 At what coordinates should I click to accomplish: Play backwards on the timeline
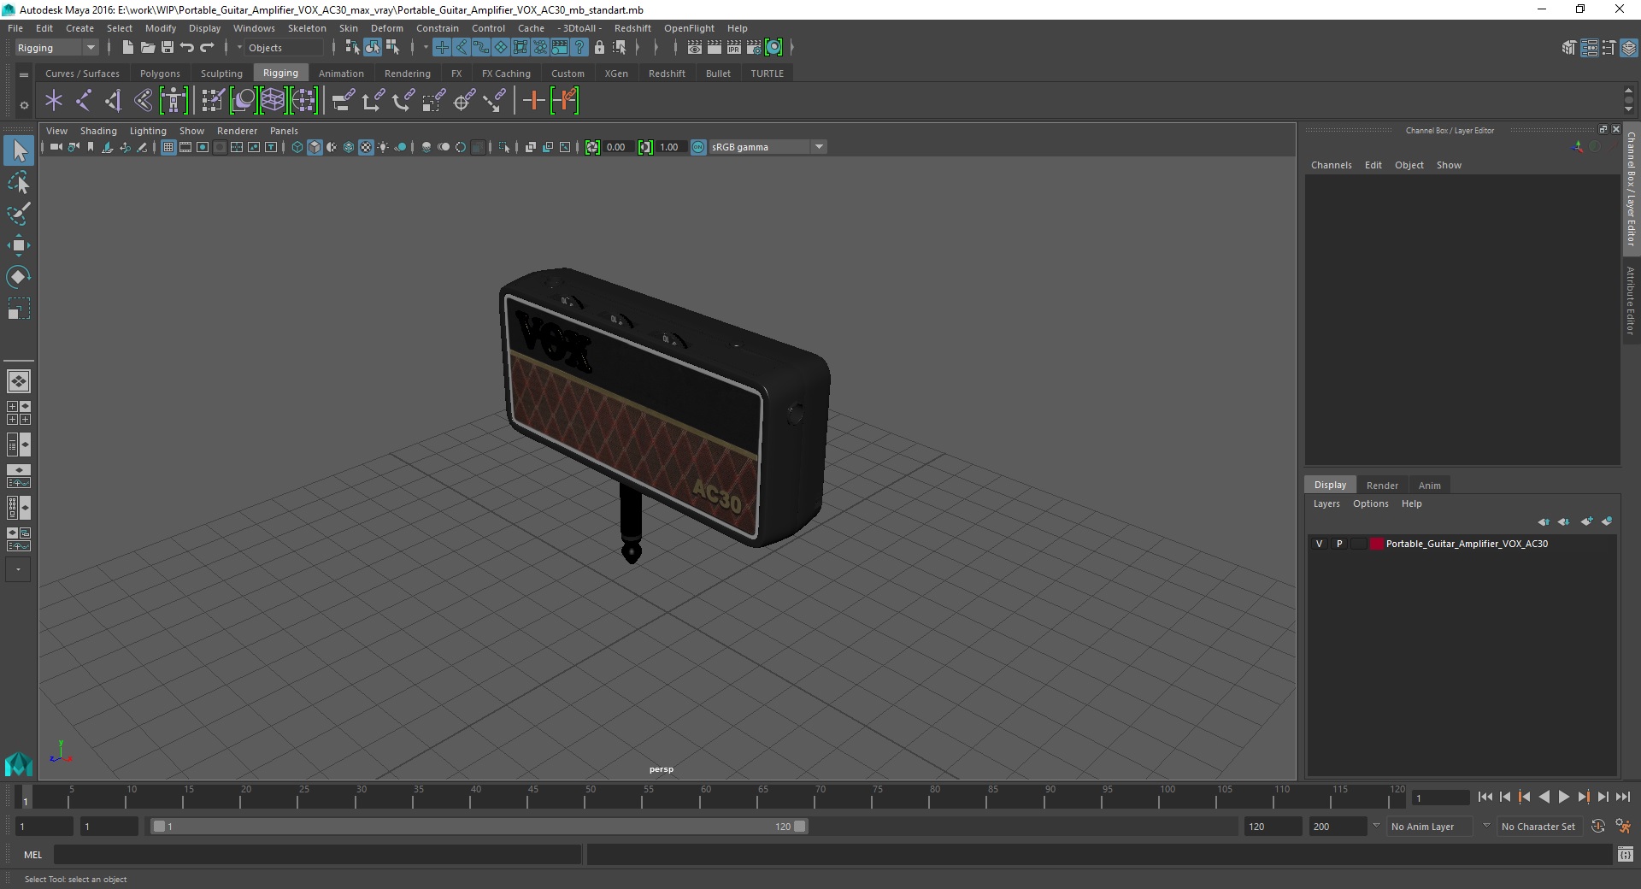pos(1544,797)
